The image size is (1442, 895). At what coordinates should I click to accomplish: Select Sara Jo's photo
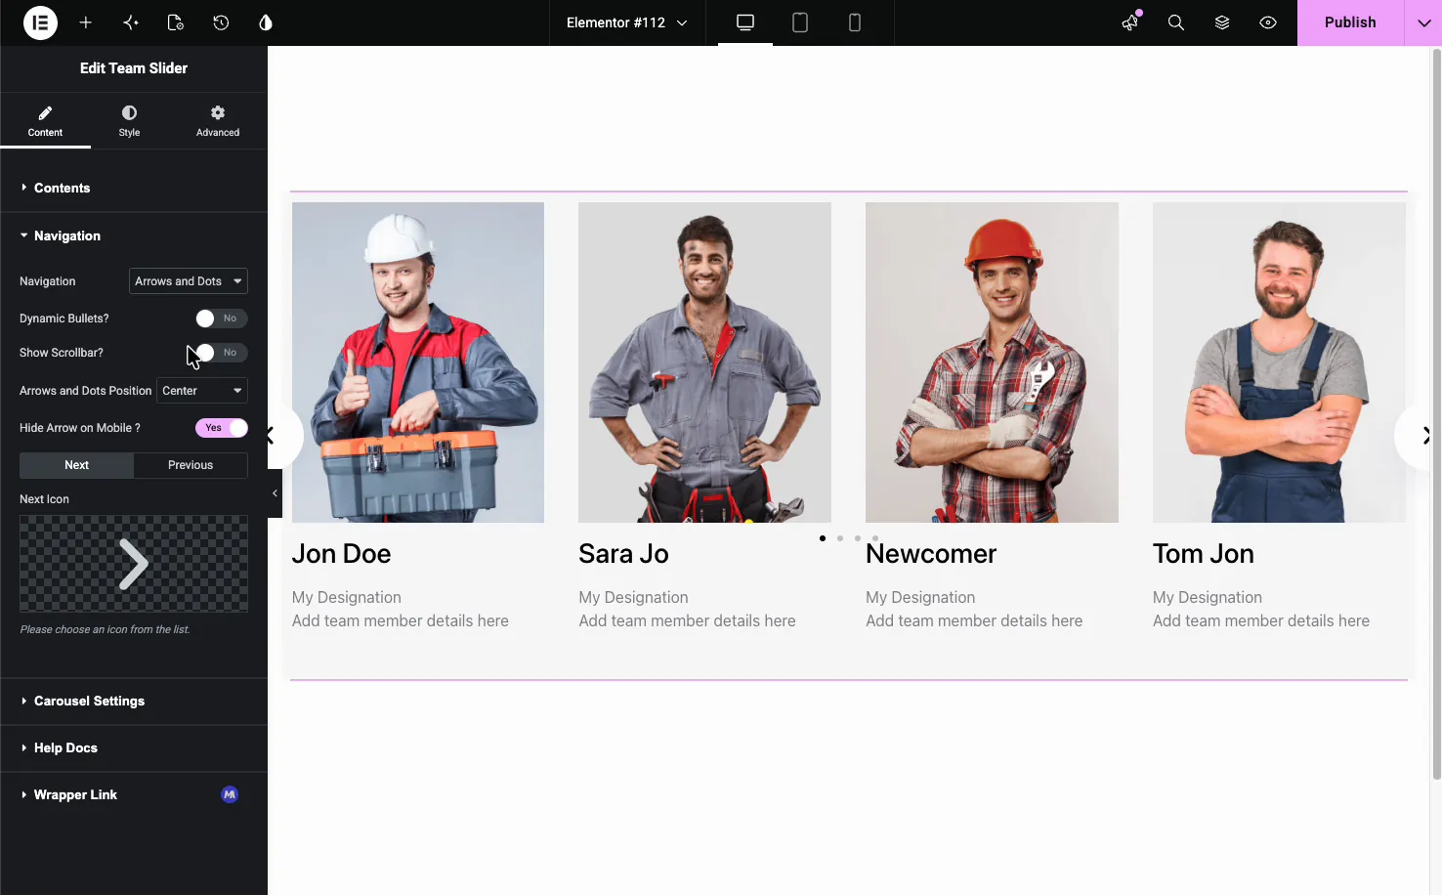click(x=704, y=362)
